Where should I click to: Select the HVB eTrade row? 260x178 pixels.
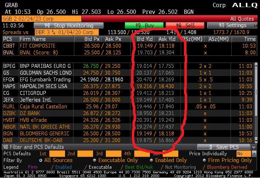point(128,120)
